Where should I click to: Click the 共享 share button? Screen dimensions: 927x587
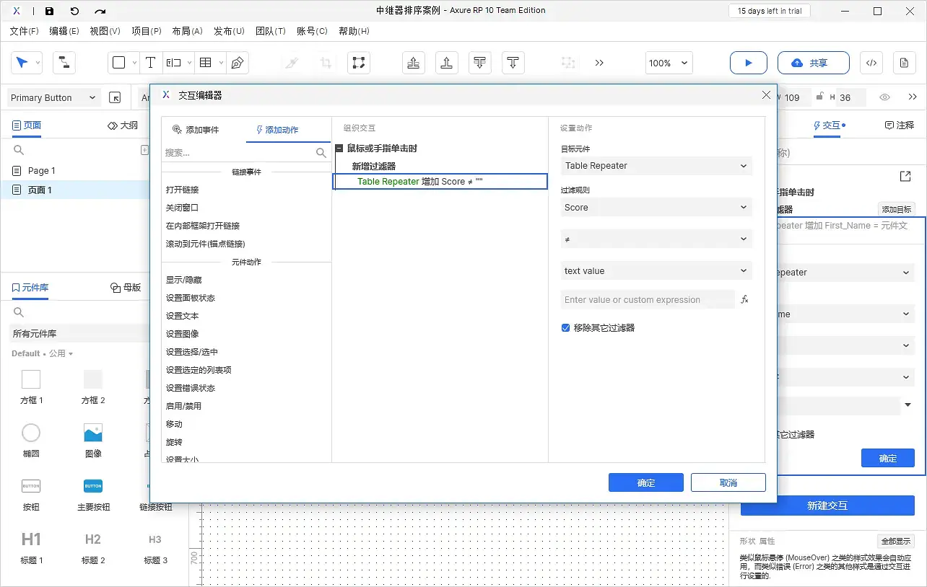pyautogui.click(x=814, y=63)
